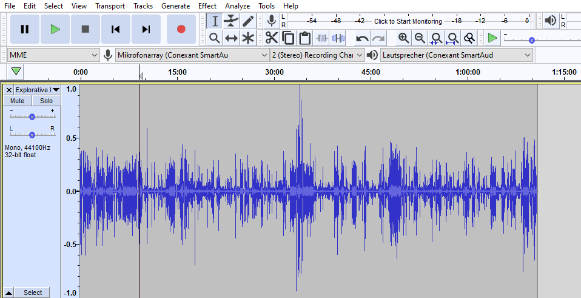Click the Silence audio selection icon
The width and height of the screenshot is (581, 298).
tap(338, 38)
